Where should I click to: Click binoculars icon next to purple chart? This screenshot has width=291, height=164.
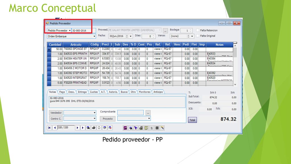pyautogui.click(x=131, y=128)
